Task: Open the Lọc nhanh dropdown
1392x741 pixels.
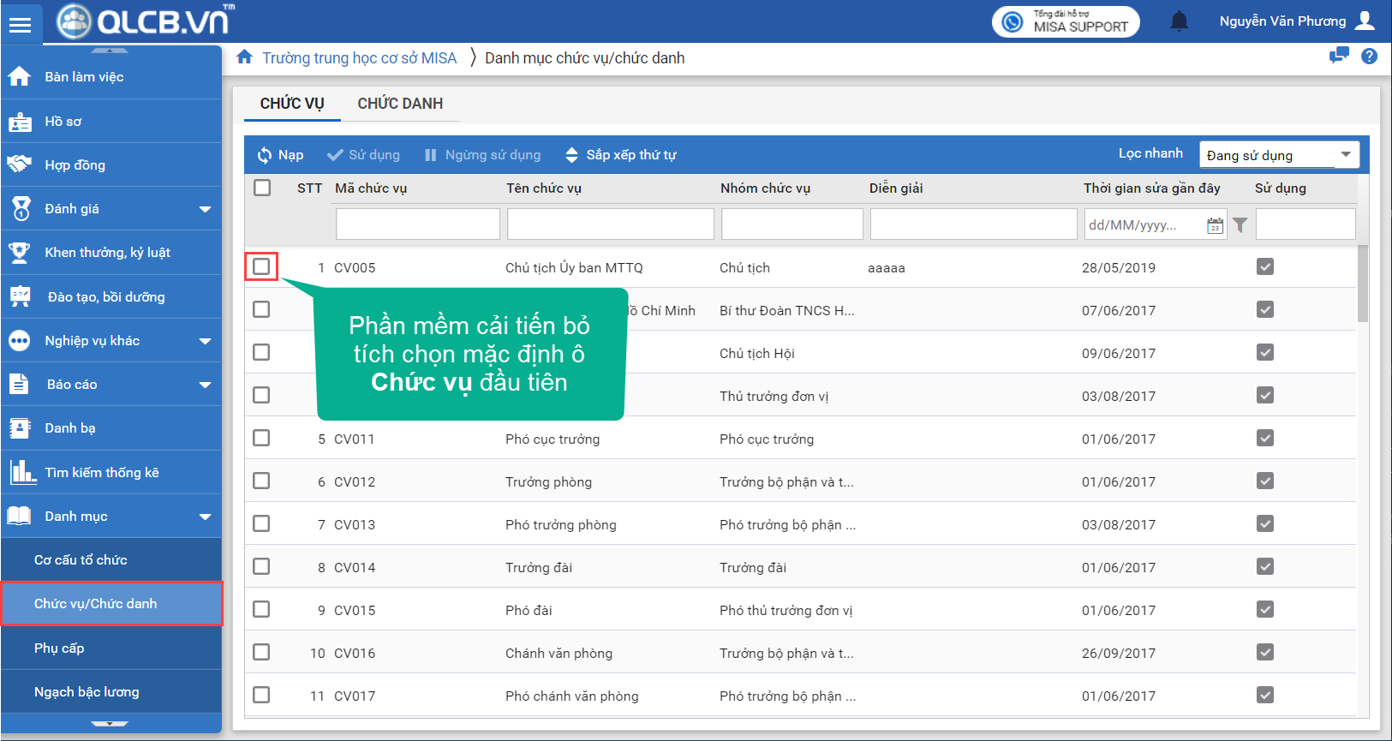Action: click(x=1278, y=155)
